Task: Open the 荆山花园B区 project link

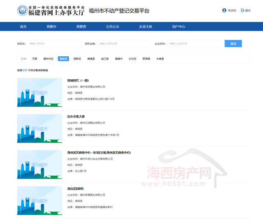Action: click(76, 189)
